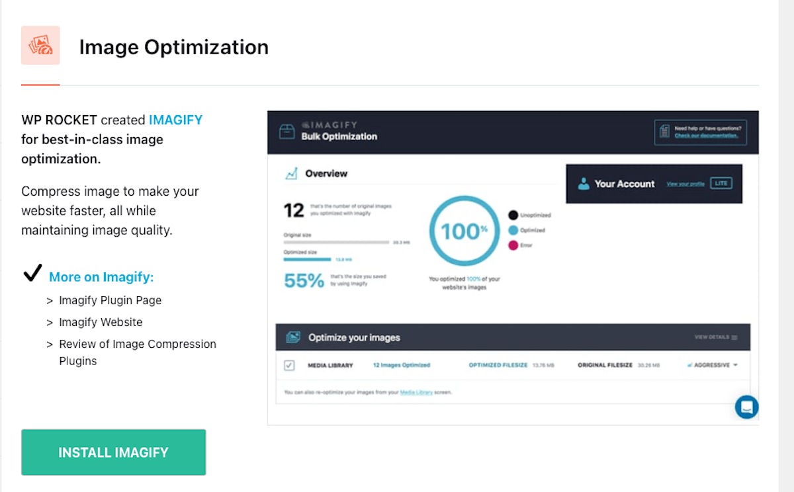This screenshot has width=794, height=492.
Task: Click the Bulk Optimization box icon
Action: point(287,132)
